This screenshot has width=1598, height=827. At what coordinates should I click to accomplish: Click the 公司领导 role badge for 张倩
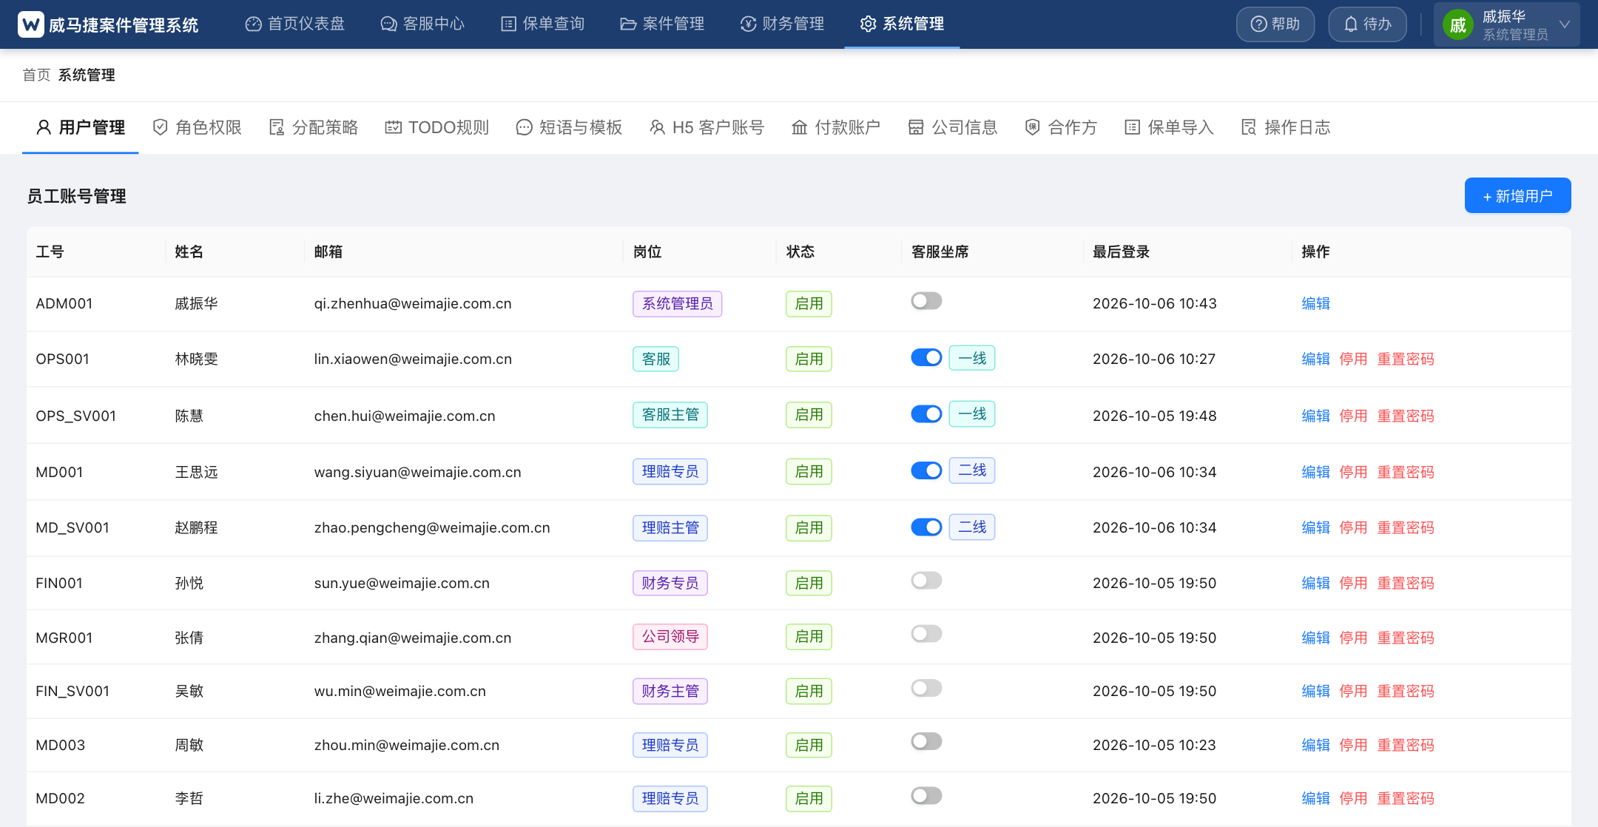[670, 636]
